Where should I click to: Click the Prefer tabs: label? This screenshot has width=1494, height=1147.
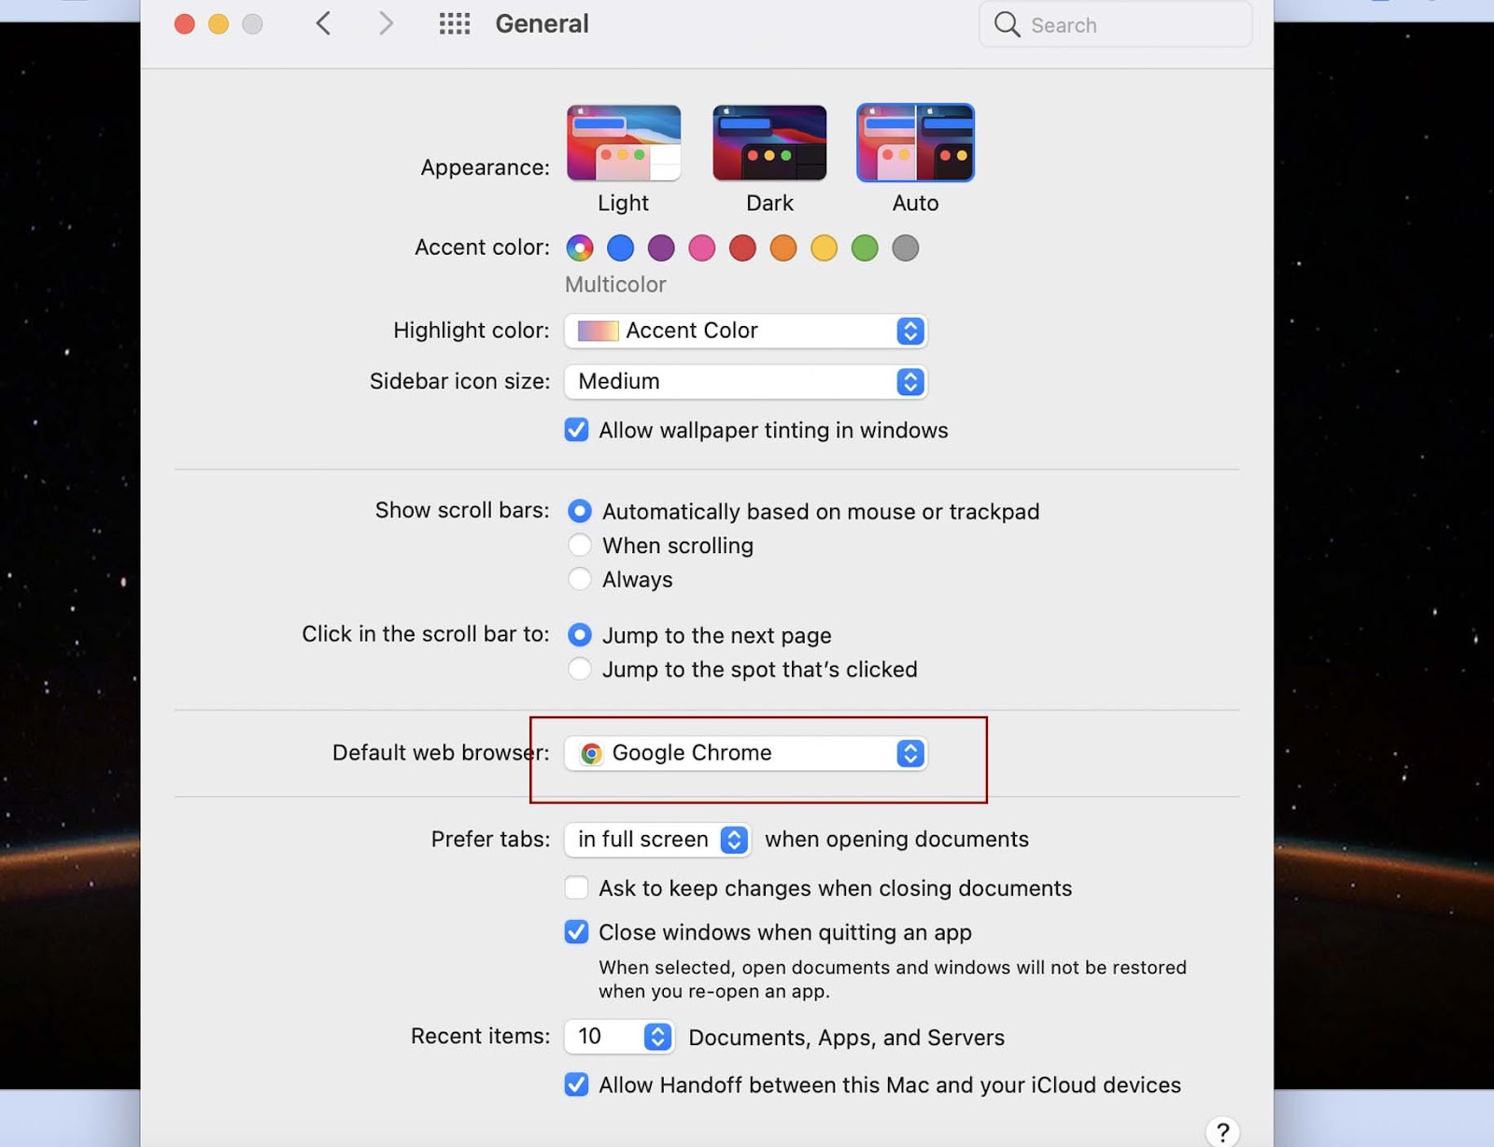coord(490,839)
